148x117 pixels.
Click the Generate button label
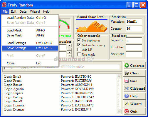coord(137,66)
